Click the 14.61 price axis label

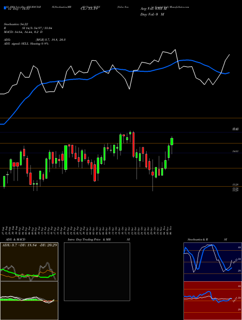[x=235, y=151]
